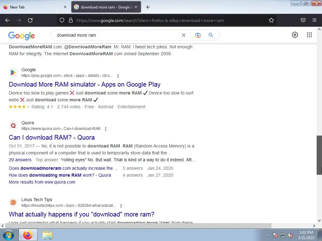Search by image with camera icon

198,35
